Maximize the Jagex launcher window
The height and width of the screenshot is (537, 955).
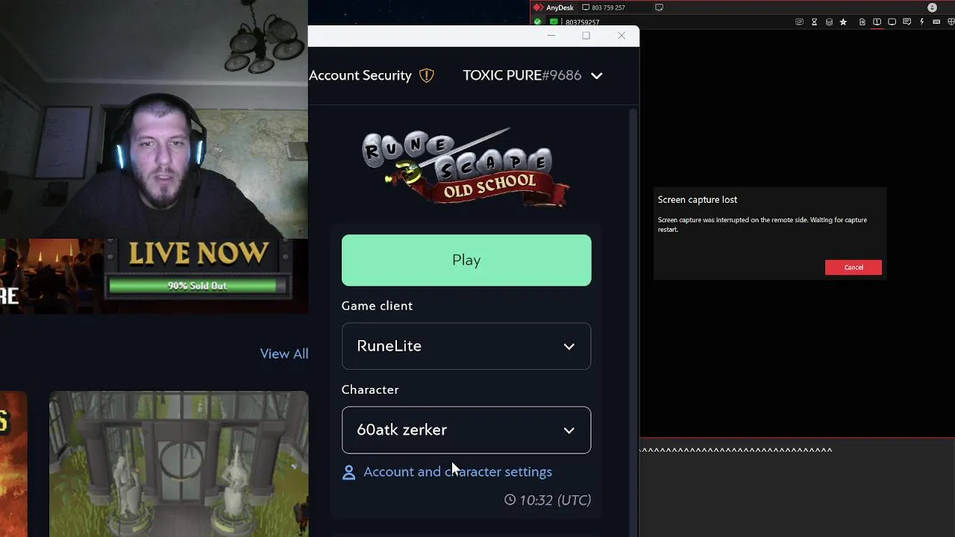tap(586, 35)
